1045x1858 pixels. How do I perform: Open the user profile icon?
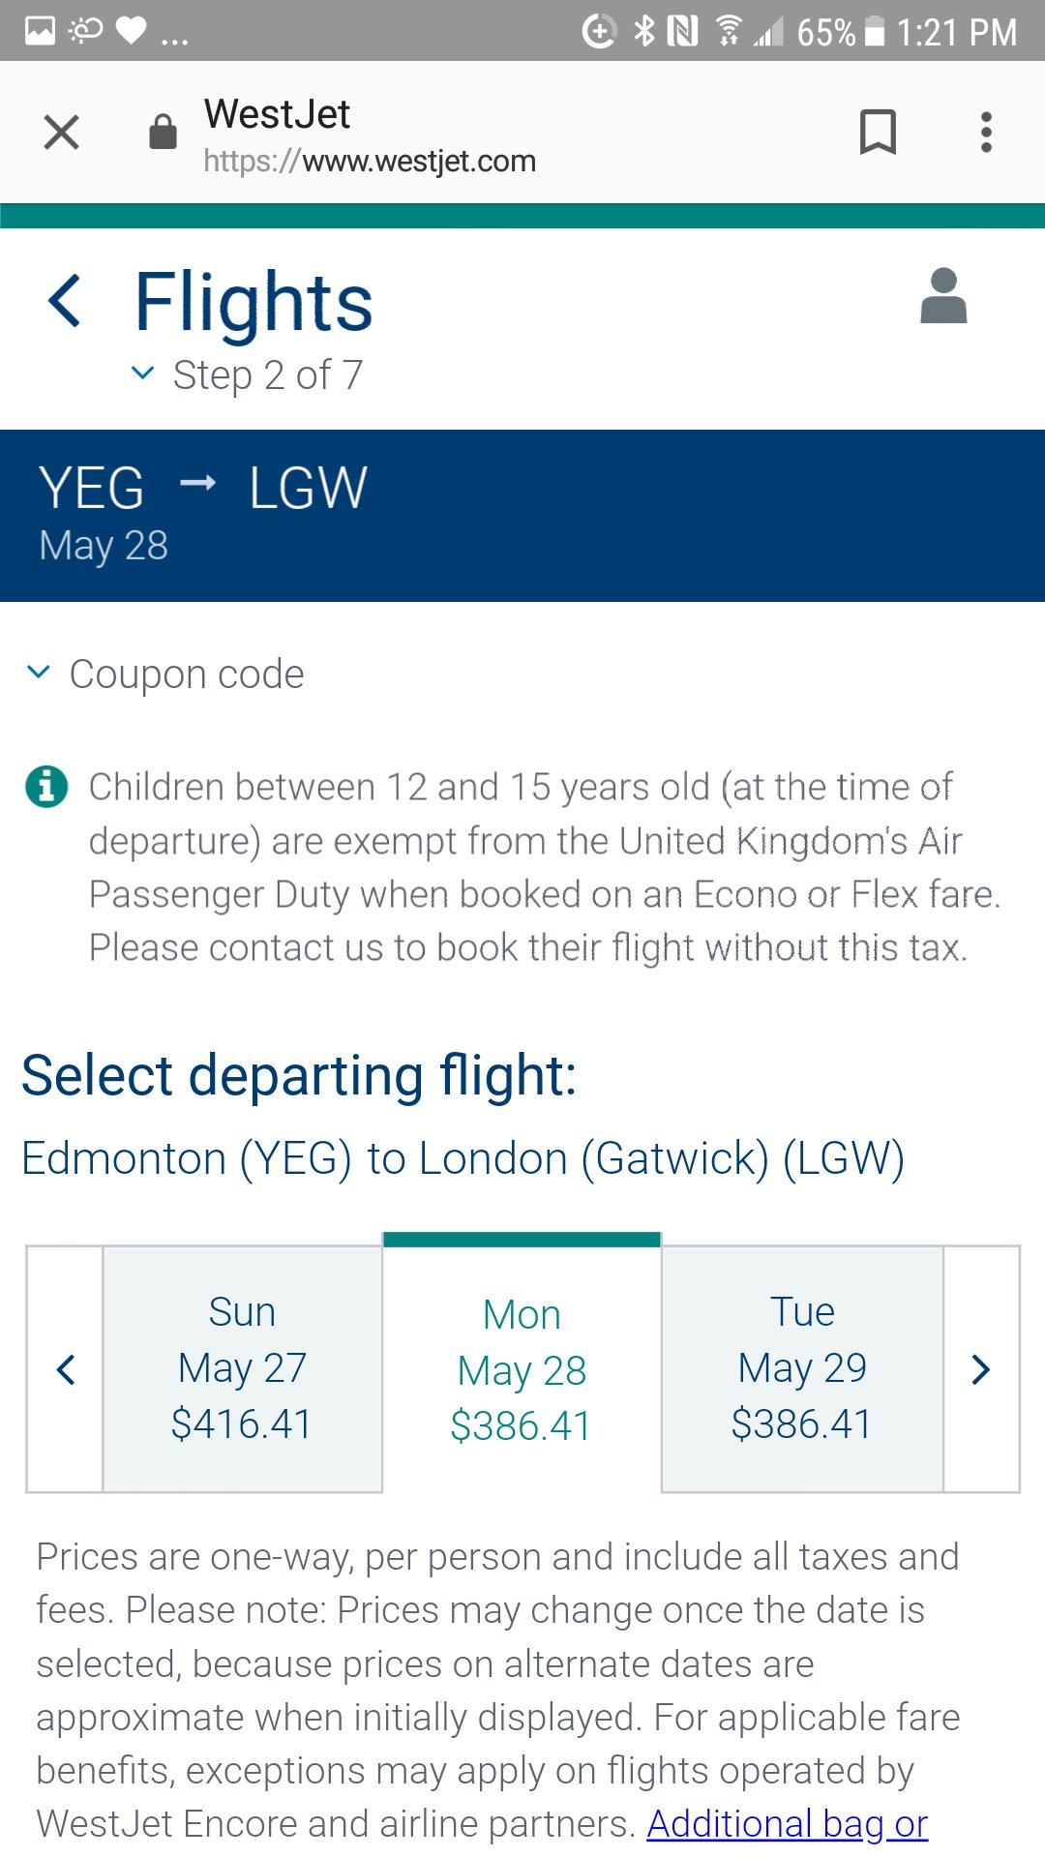pyautogui.click(x=943, y=295)
